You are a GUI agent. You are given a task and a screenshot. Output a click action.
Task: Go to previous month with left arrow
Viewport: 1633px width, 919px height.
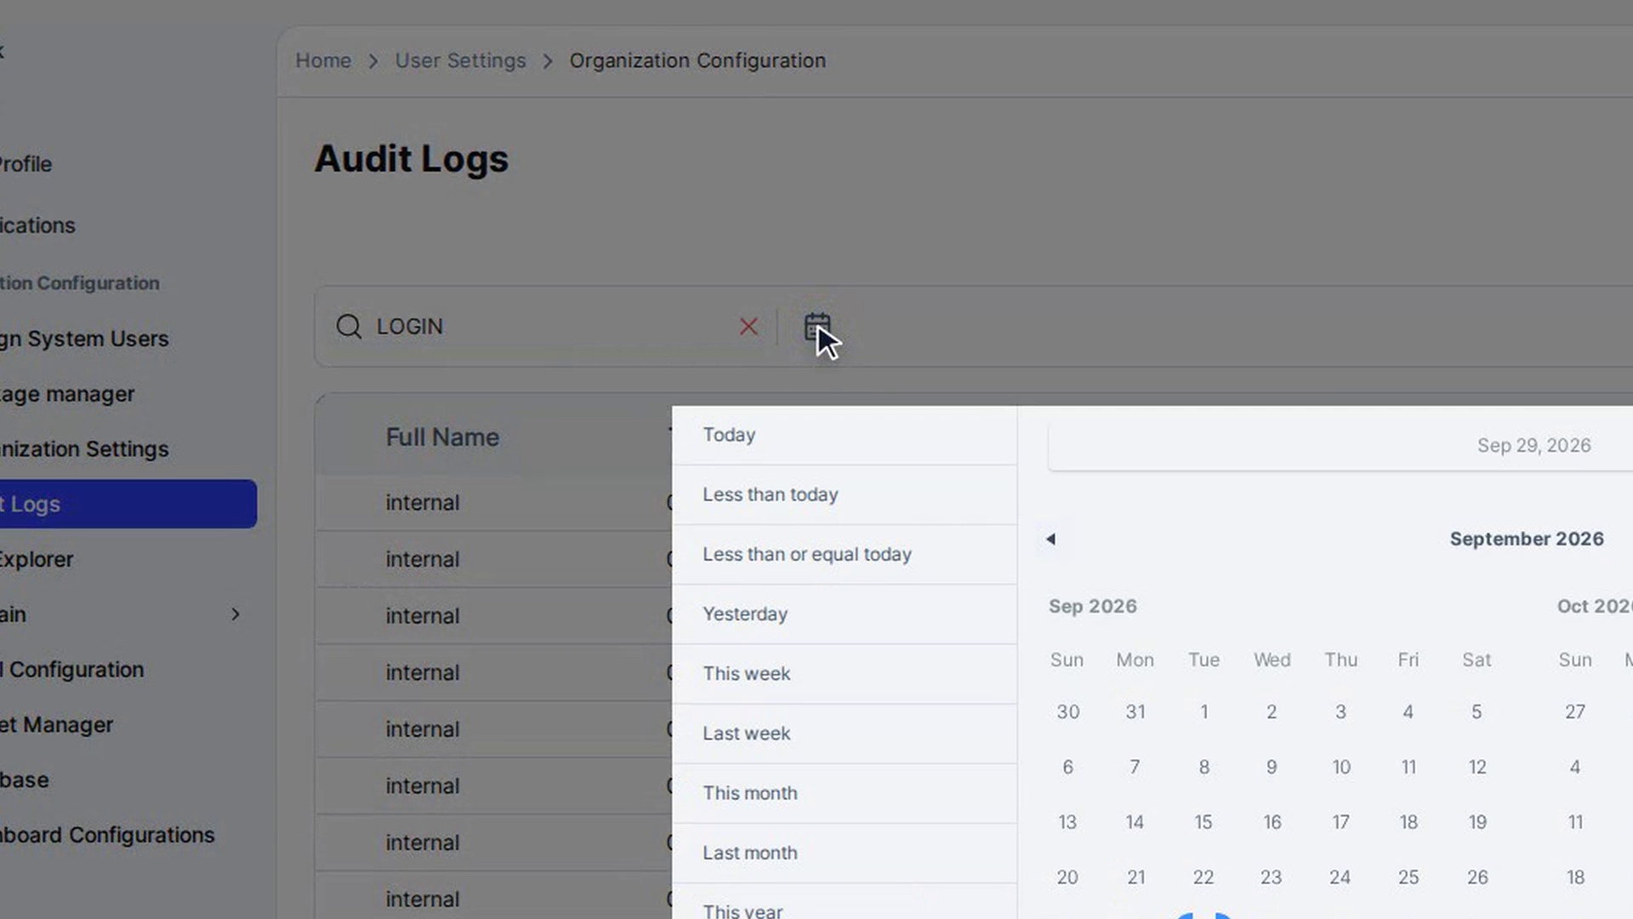1051,539
